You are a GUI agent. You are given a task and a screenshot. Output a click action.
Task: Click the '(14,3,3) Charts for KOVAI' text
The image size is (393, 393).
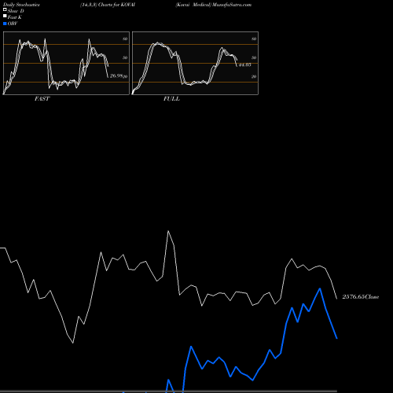tap(108, 5)
